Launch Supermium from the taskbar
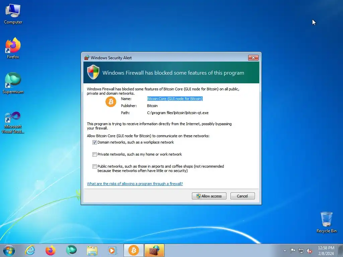 click(x=71, y=250)
